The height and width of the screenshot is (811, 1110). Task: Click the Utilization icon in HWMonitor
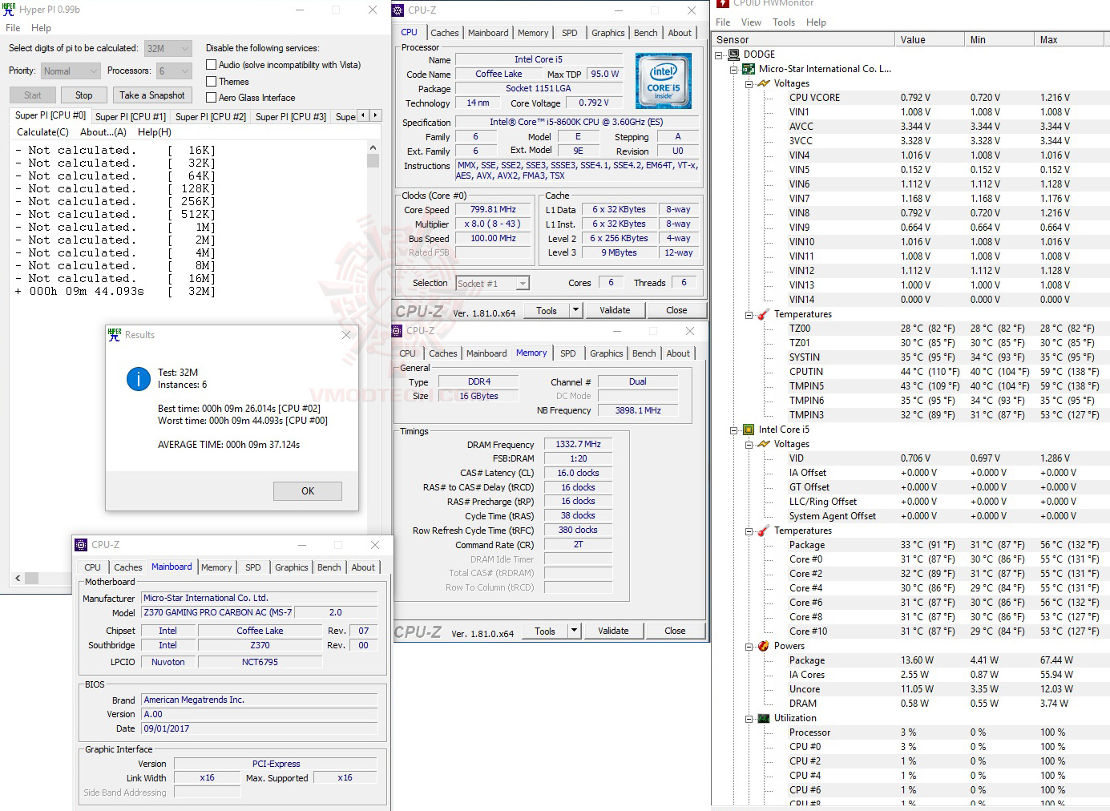(764, 718)
